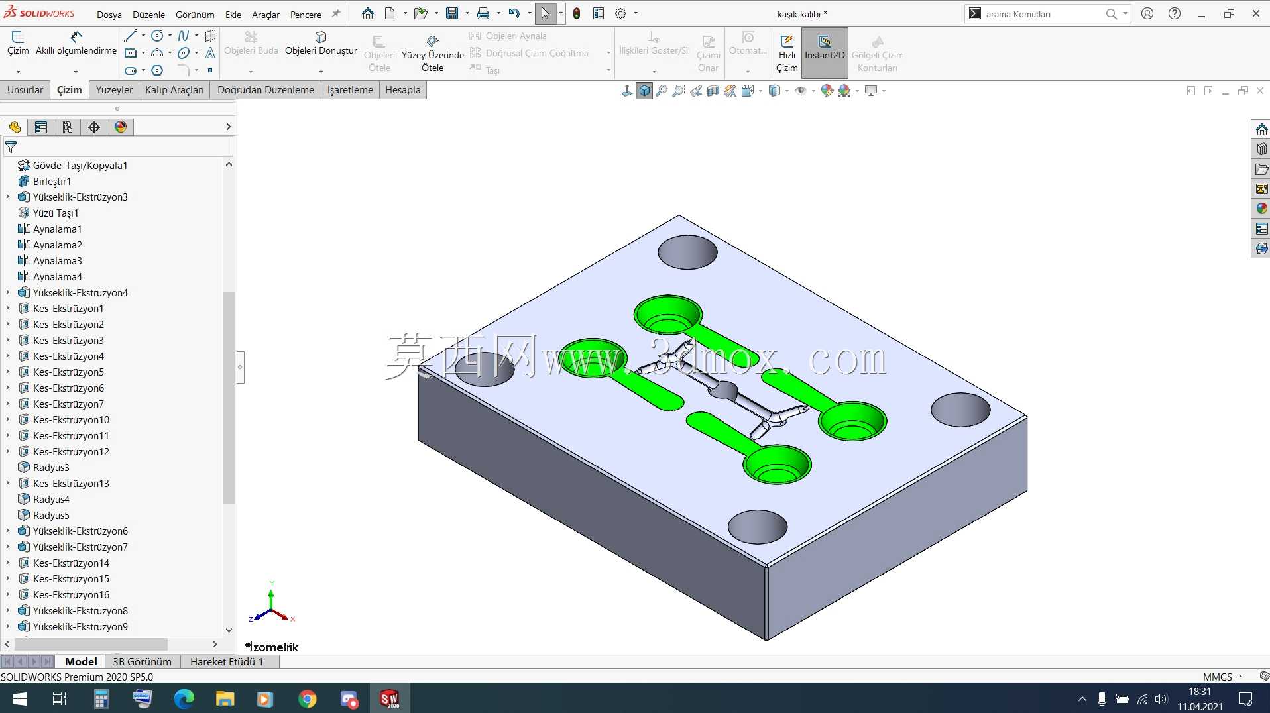Switch to the Hesapla tab
Viewport: 1270px width, 713px height.
point(403,90)
